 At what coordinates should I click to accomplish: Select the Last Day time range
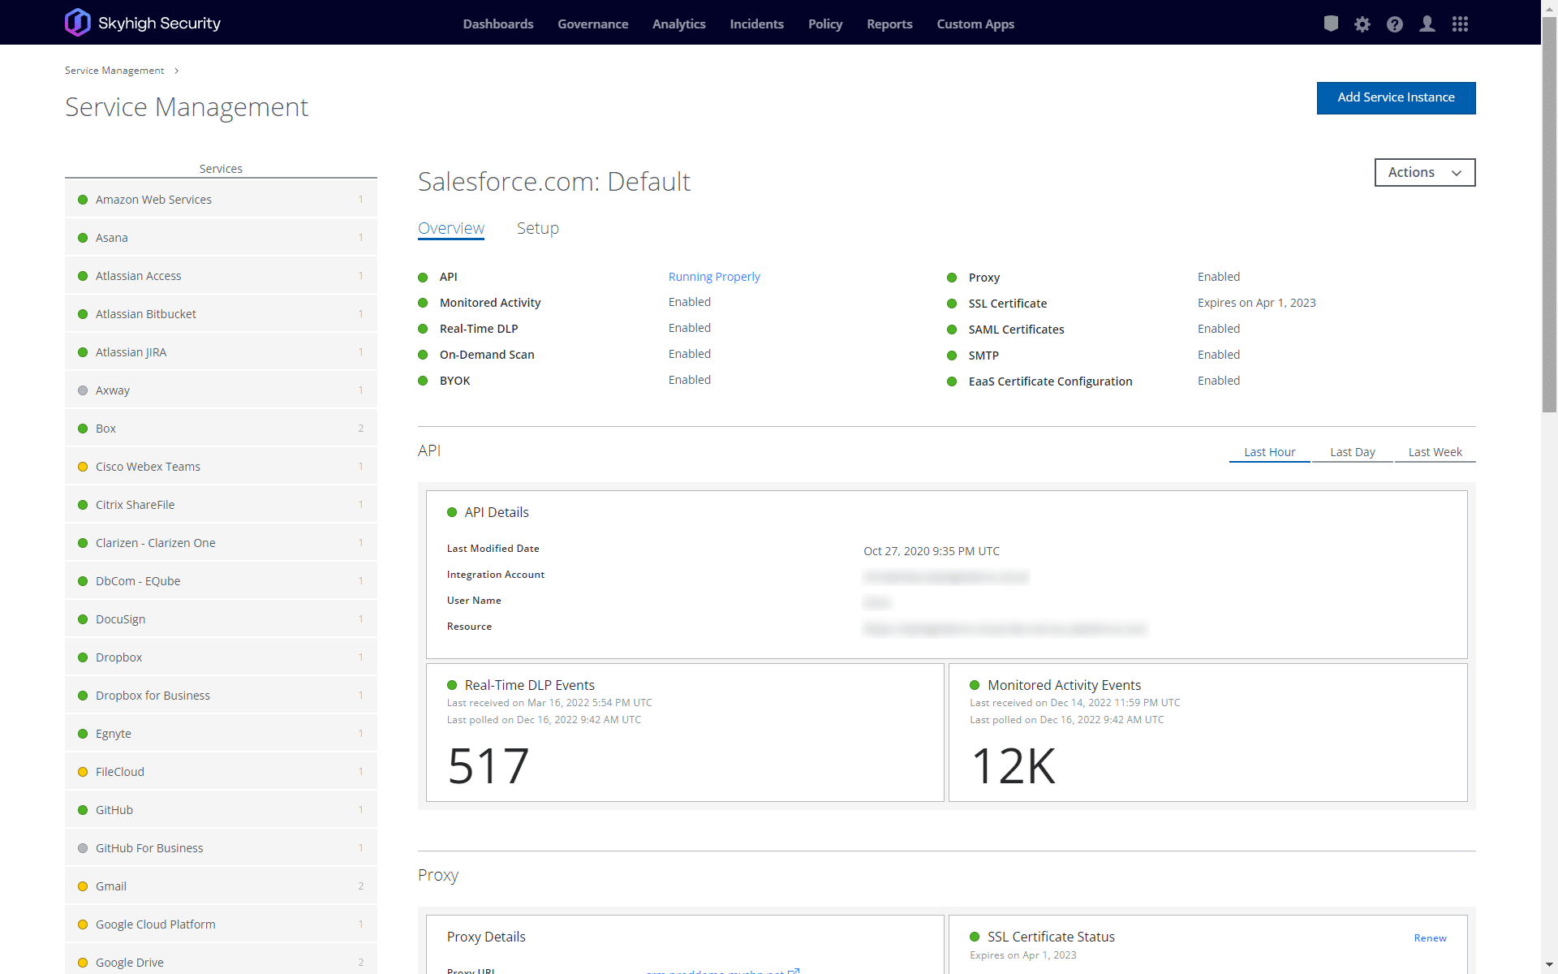point(1352,452)
